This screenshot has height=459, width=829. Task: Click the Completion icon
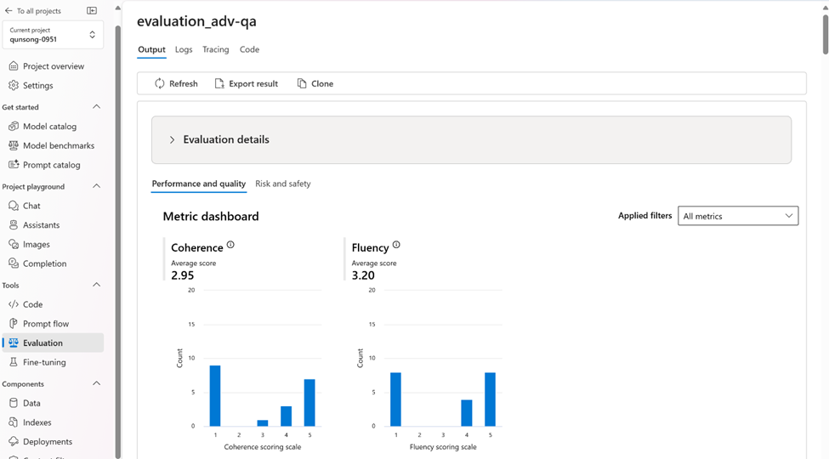click(14, 263)
